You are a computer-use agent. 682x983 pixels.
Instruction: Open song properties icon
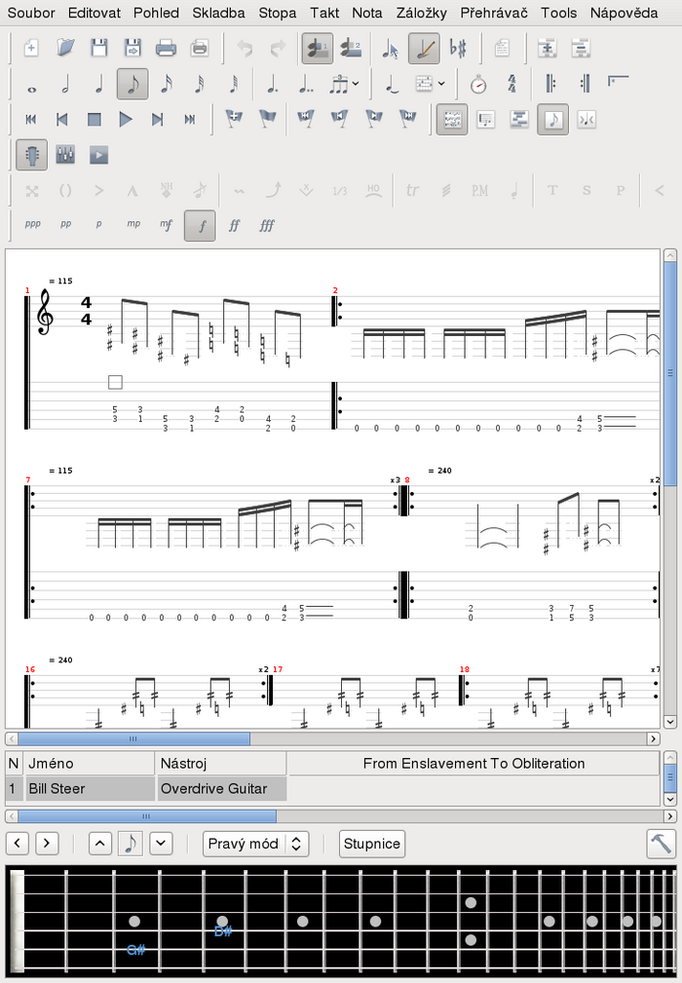[x=502, y=49]
